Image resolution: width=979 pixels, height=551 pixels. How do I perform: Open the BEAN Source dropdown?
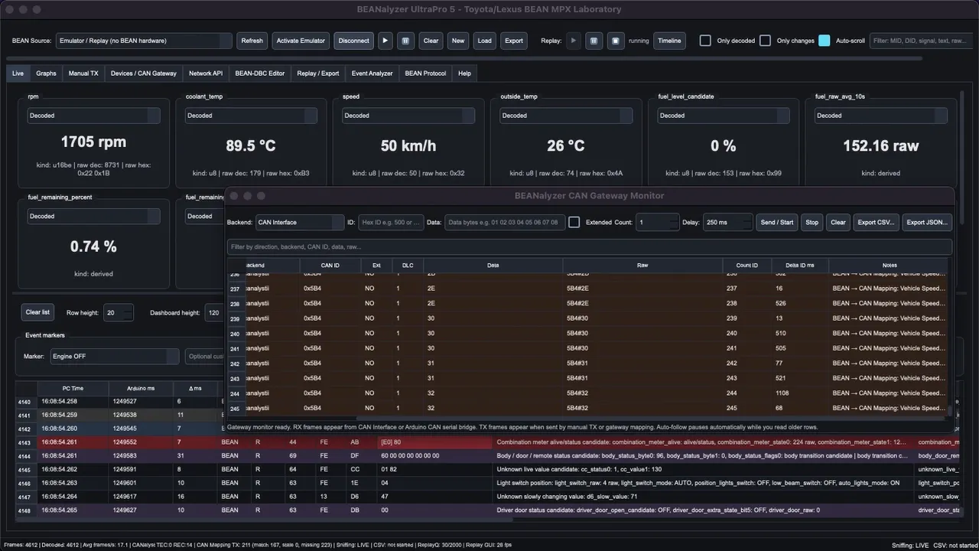pyautogui.click(x=144, y=41)
